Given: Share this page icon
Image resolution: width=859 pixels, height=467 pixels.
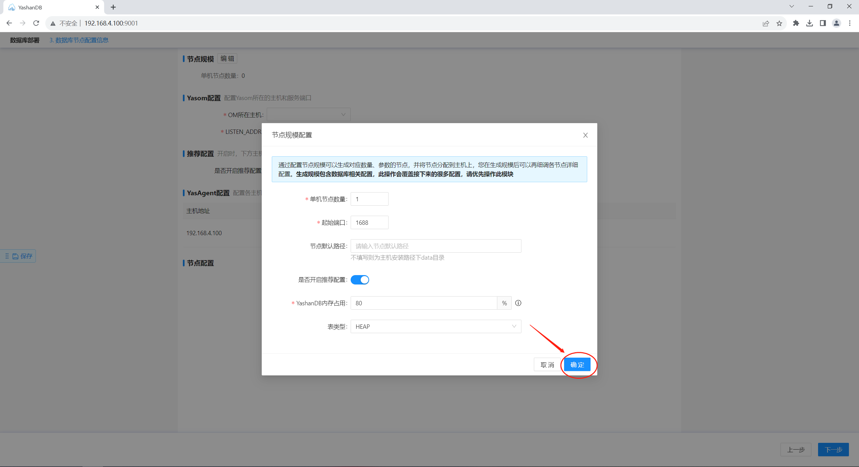Looking at the screenshot, I should 766,23.
